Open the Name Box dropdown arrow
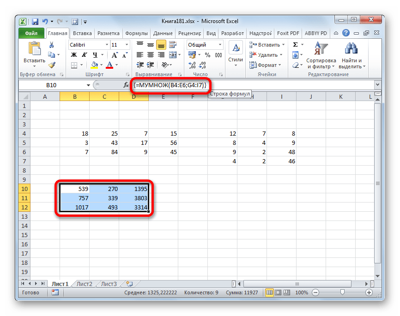This screenshot has width=400, height=316. tap(89, 85)
